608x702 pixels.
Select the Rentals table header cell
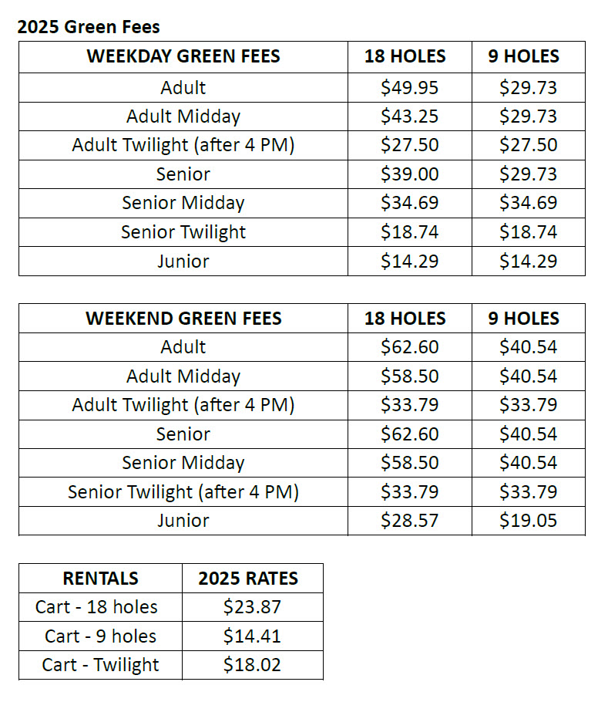coord(101,579)
